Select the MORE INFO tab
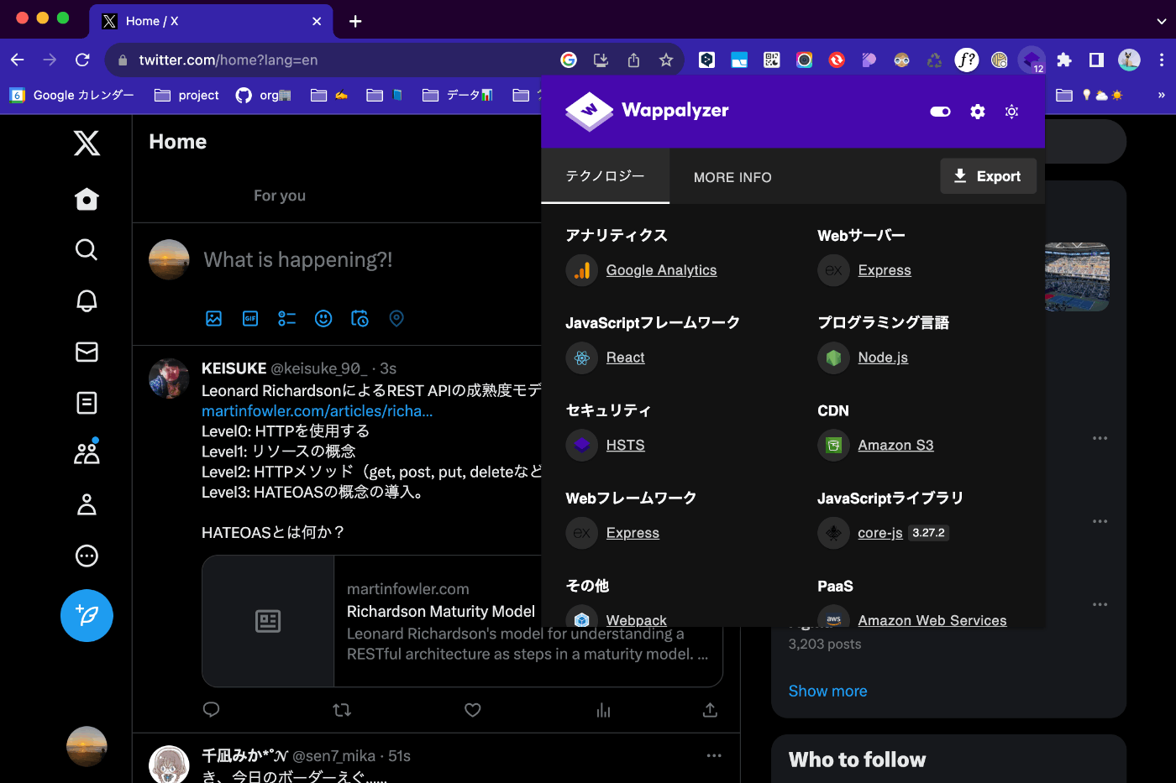This screenshot has width=1176, height=783. [732, 177]
